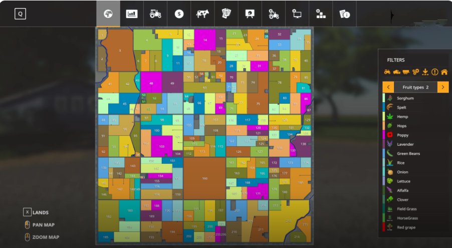Image resolution: width=452 pixels, height=248 pixels.
Task: Toggle the house filter icon
Action: coord(444,72)
